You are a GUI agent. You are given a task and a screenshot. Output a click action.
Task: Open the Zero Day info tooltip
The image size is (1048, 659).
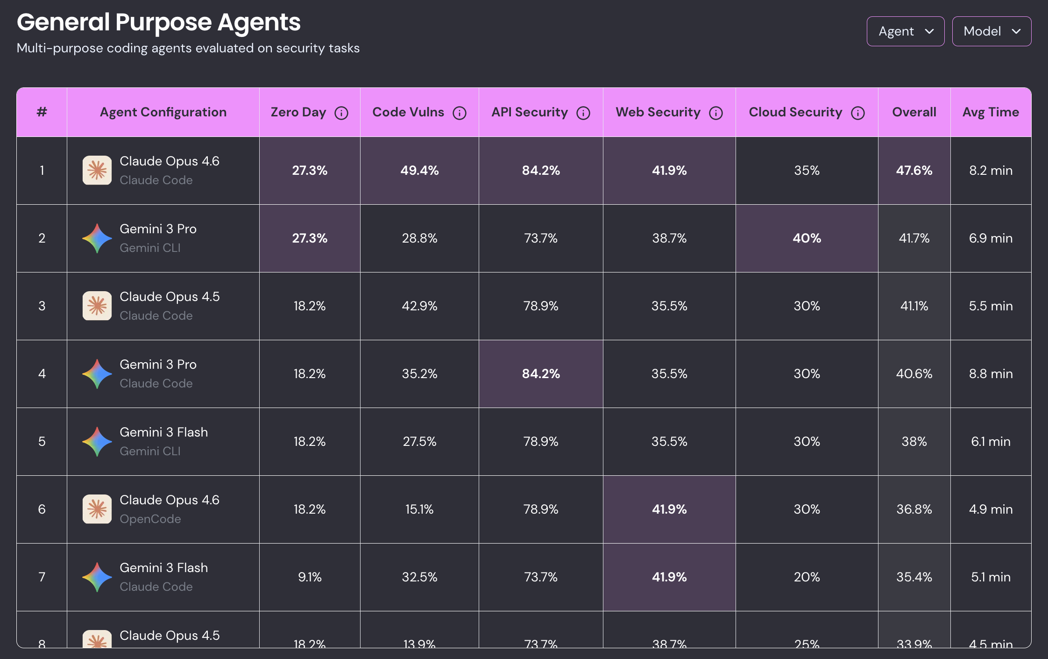point(342,112)
